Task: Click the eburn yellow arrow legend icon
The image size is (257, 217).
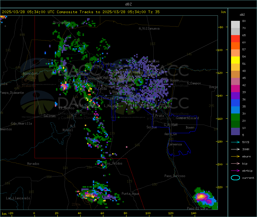Action: tap(235, 157)
